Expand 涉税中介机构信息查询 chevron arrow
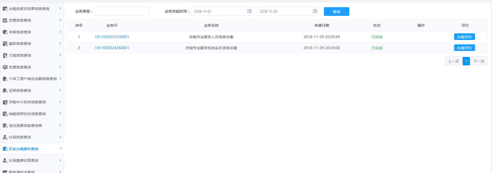The width and height of the screenshot is (492, 173). click(60, 102)
